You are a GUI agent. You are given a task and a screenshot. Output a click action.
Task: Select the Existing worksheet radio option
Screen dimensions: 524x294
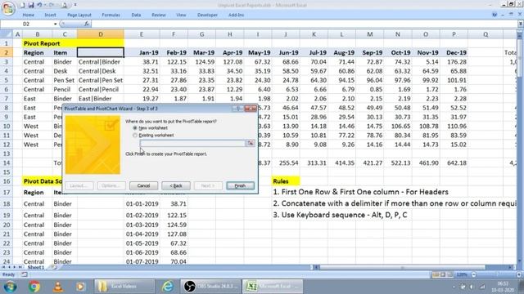point(135,136)
